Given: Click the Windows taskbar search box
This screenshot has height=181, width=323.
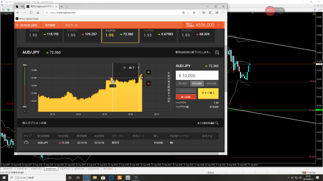Looking at the screenshot, I should click(37, 178).
